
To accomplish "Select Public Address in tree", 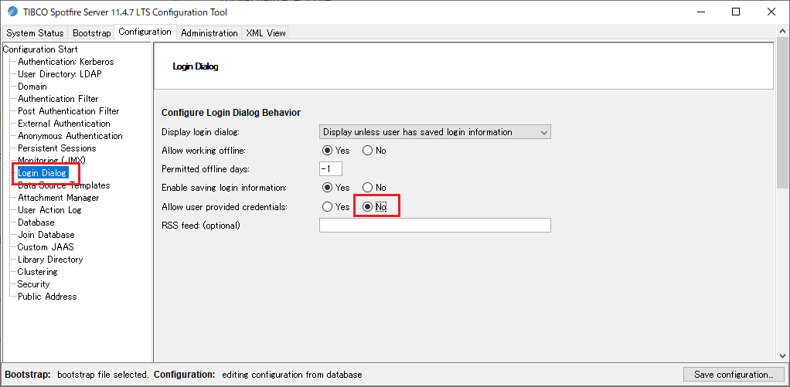I will tap(47, 297).
